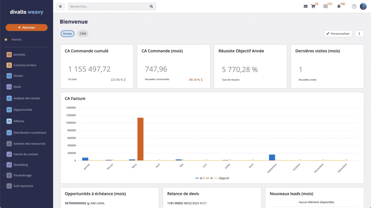This screenshot has height=208, width=371.
Task: Open opportunity 5870000000056 tg AIM LAVAL
Action: click(85, 203)
